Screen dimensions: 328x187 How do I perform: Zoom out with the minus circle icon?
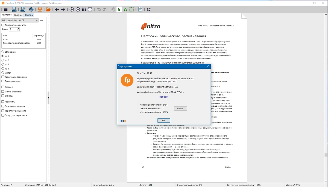click(78, 10)
